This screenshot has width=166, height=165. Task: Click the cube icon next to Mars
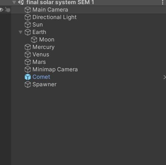[x=28, y=62]
